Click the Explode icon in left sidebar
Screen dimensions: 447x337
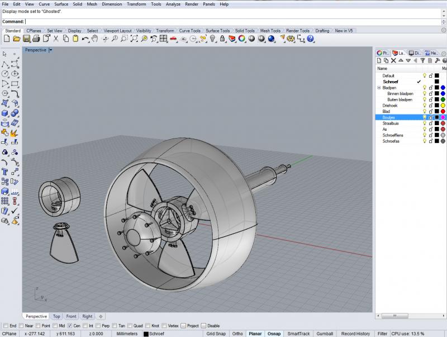(x=14, y=133)
